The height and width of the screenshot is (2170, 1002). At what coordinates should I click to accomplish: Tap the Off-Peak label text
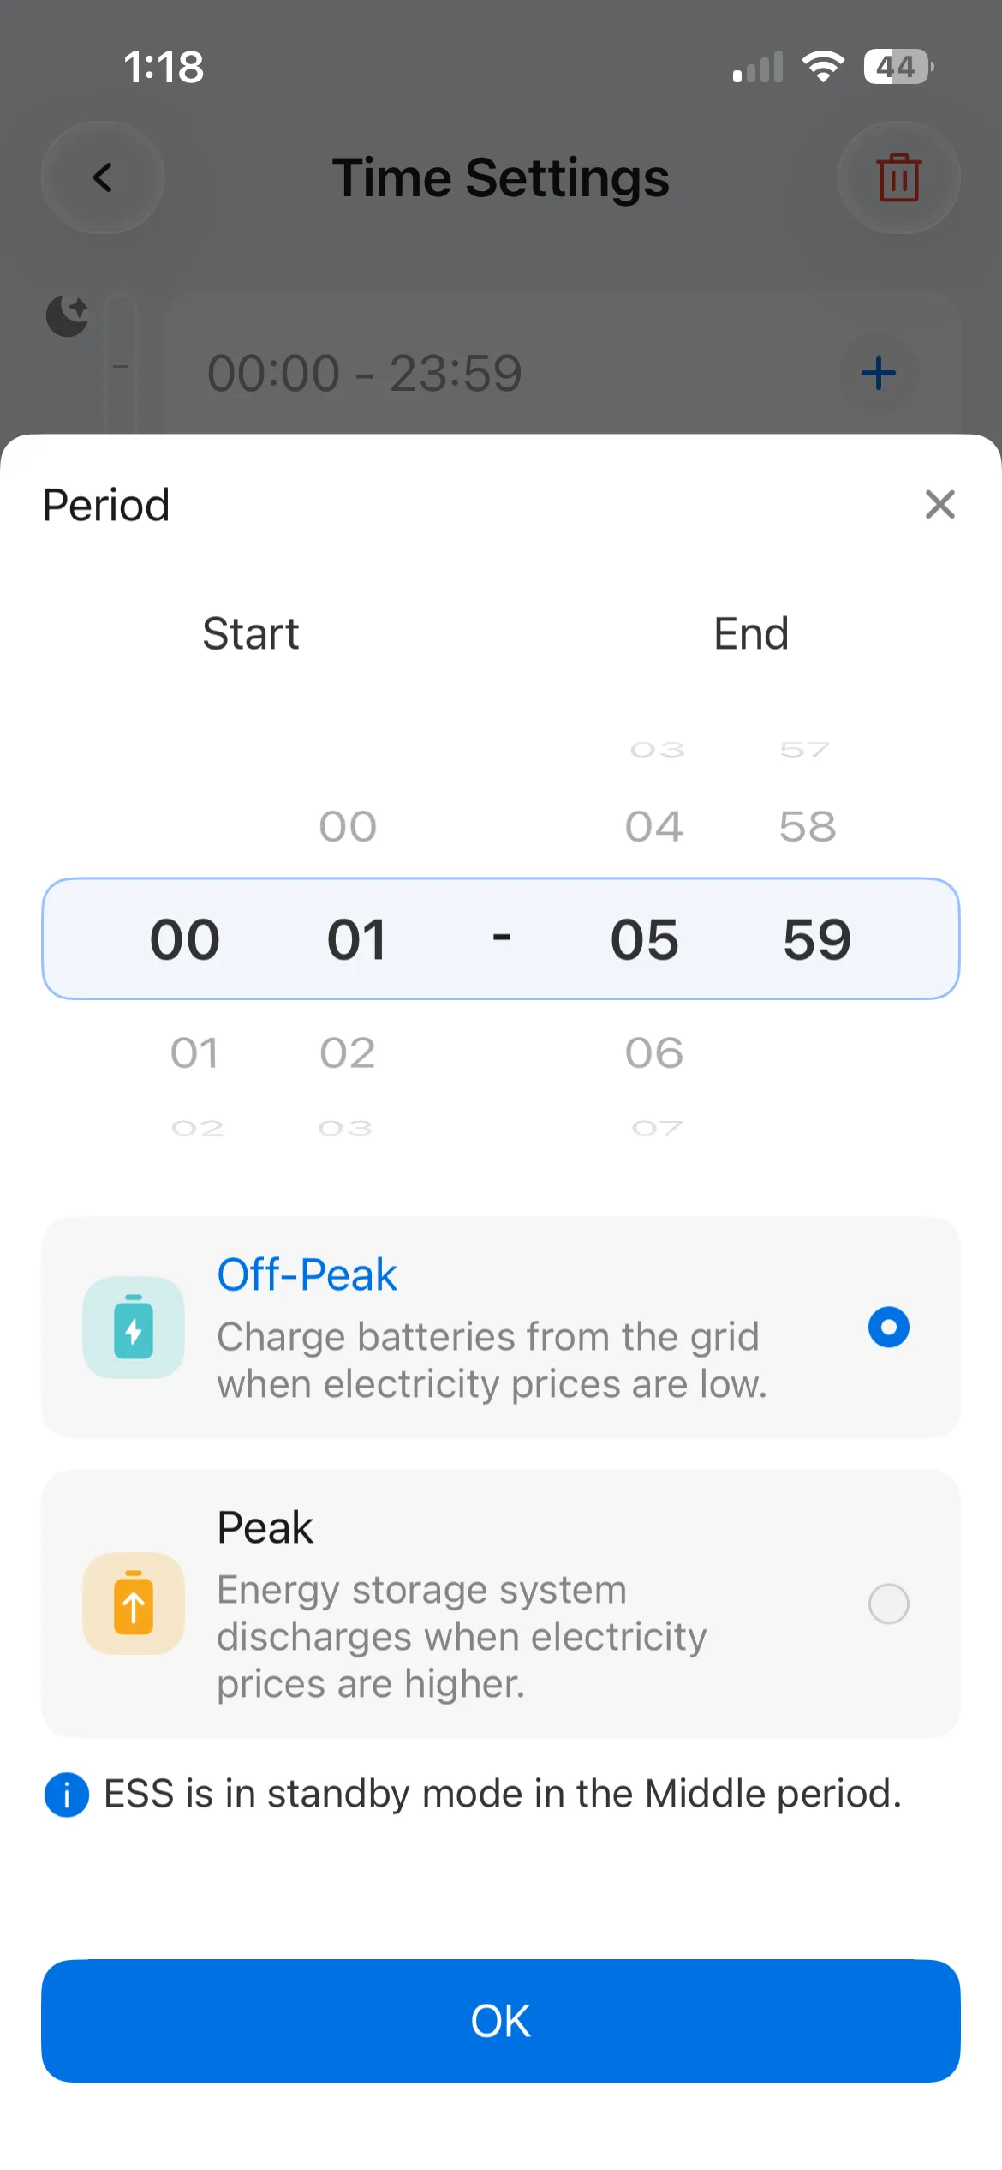pyautogui.click(x=307, y=1274)
